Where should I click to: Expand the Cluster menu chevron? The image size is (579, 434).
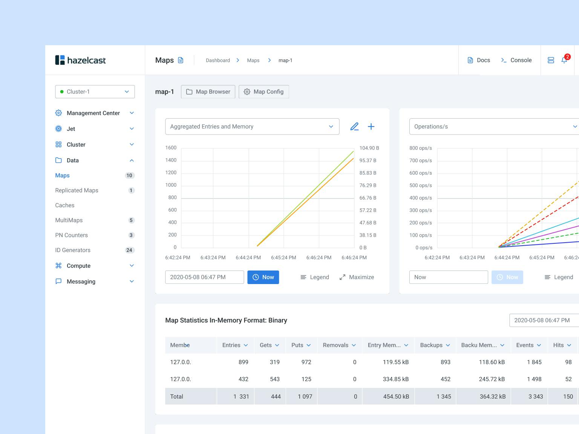coord(132,145)
